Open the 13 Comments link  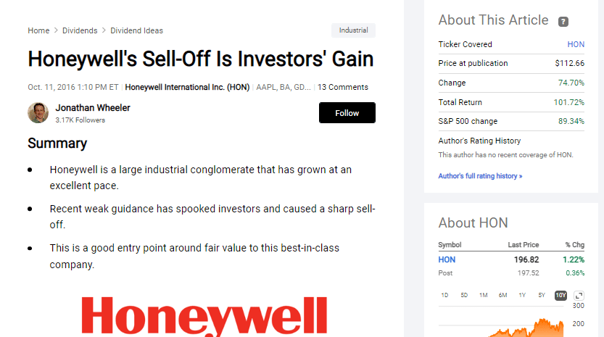tap(343, 88)
